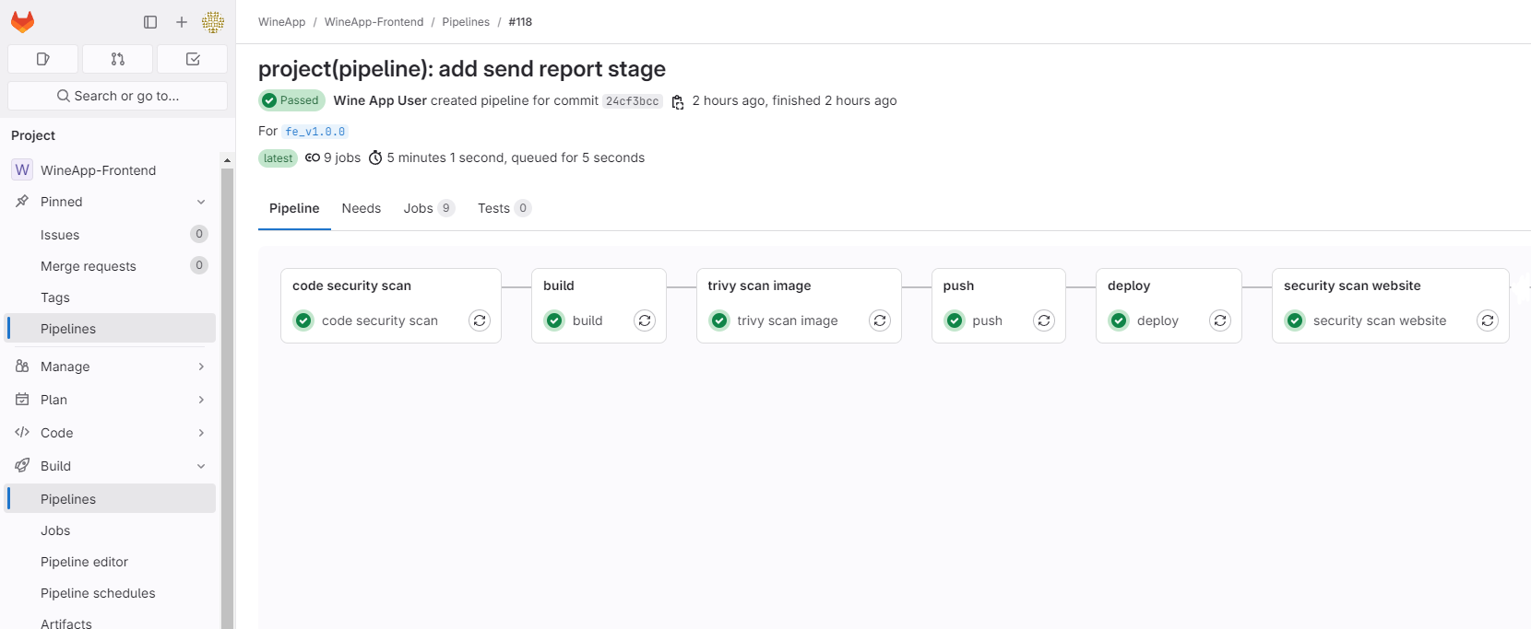Viewport: 1531px width, 629px height.
Task: Retry the build job
Action: [645, 320]
